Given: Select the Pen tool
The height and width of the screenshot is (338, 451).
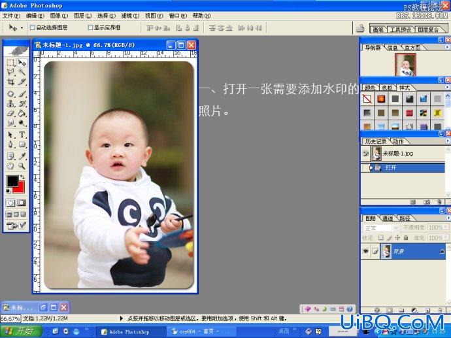Looking at the screenshot, I should 11,144.
